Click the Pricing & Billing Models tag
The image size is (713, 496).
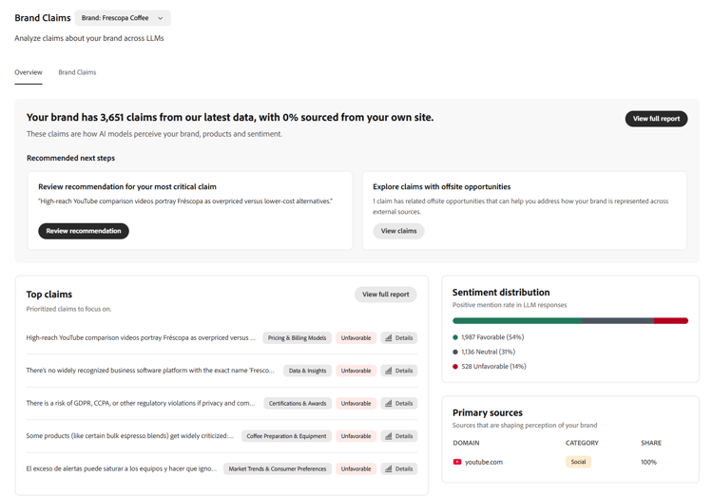pyautogui.click(x=297, y=337)
